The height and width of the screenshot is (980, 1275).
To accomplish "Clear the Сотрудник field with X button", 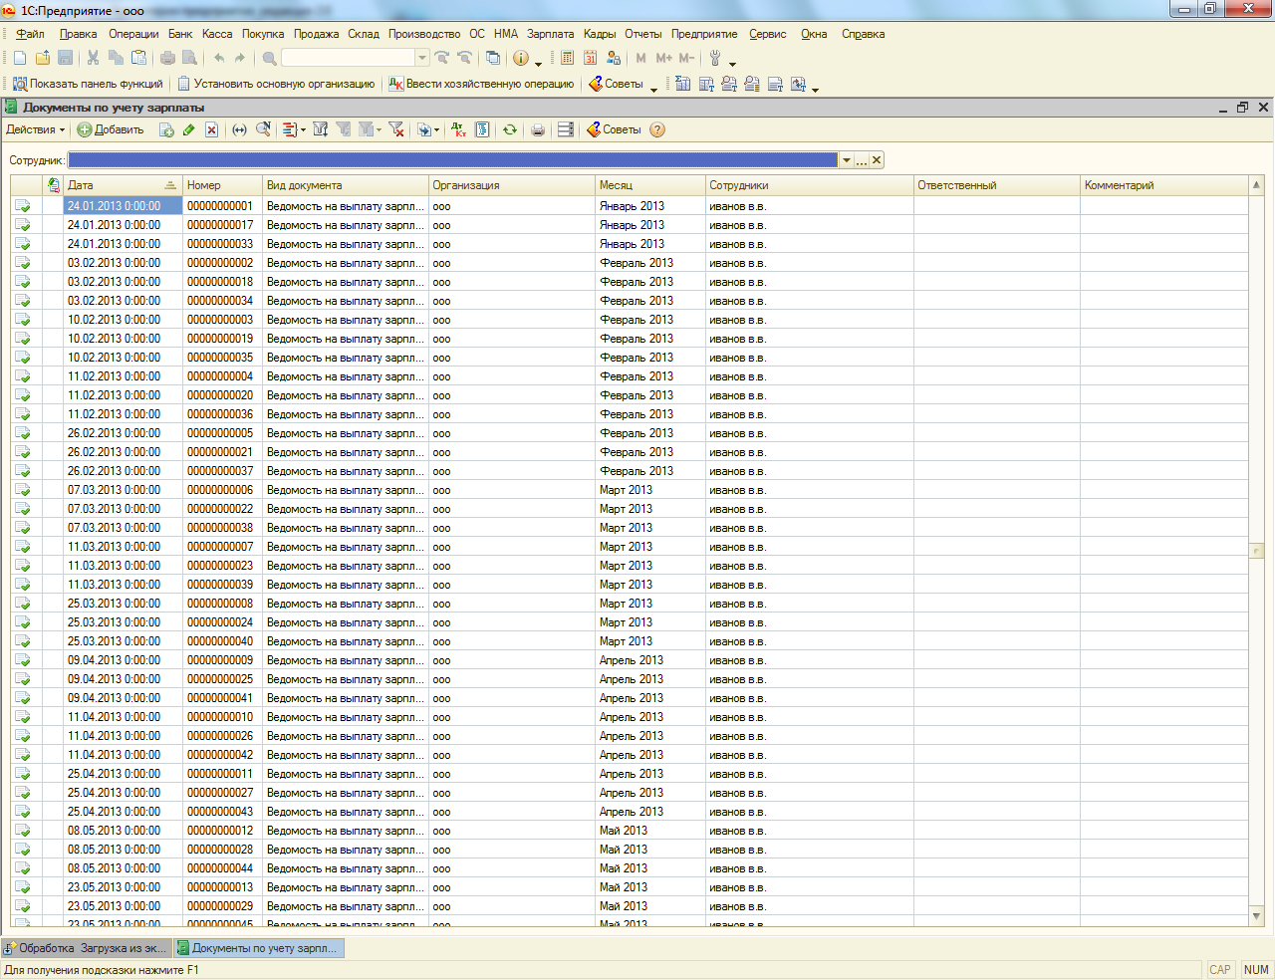I will point(877,160).
